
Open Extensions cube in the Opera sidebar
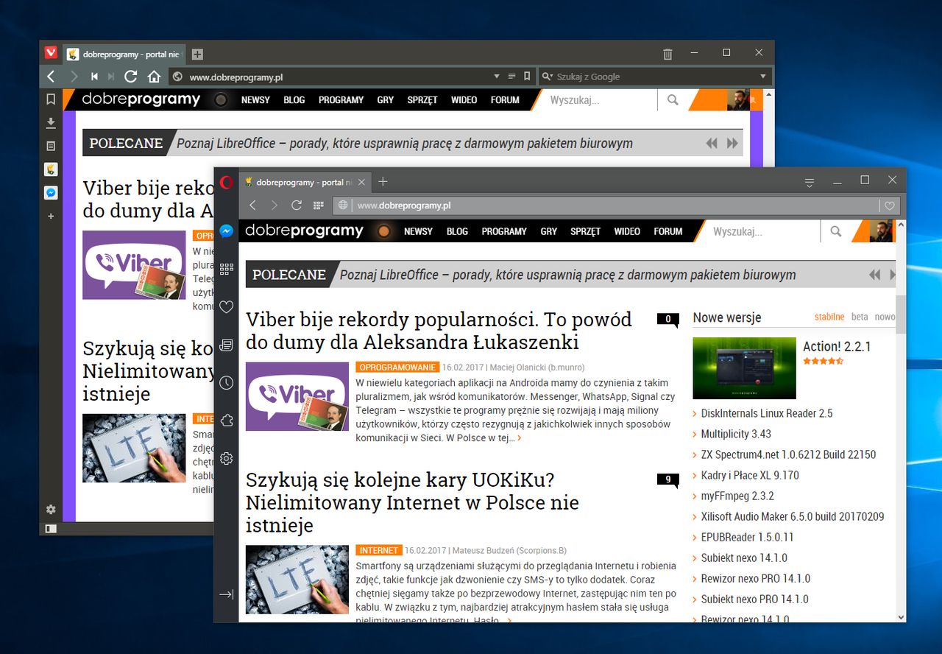pyautogui.click(x=227, y=421)
